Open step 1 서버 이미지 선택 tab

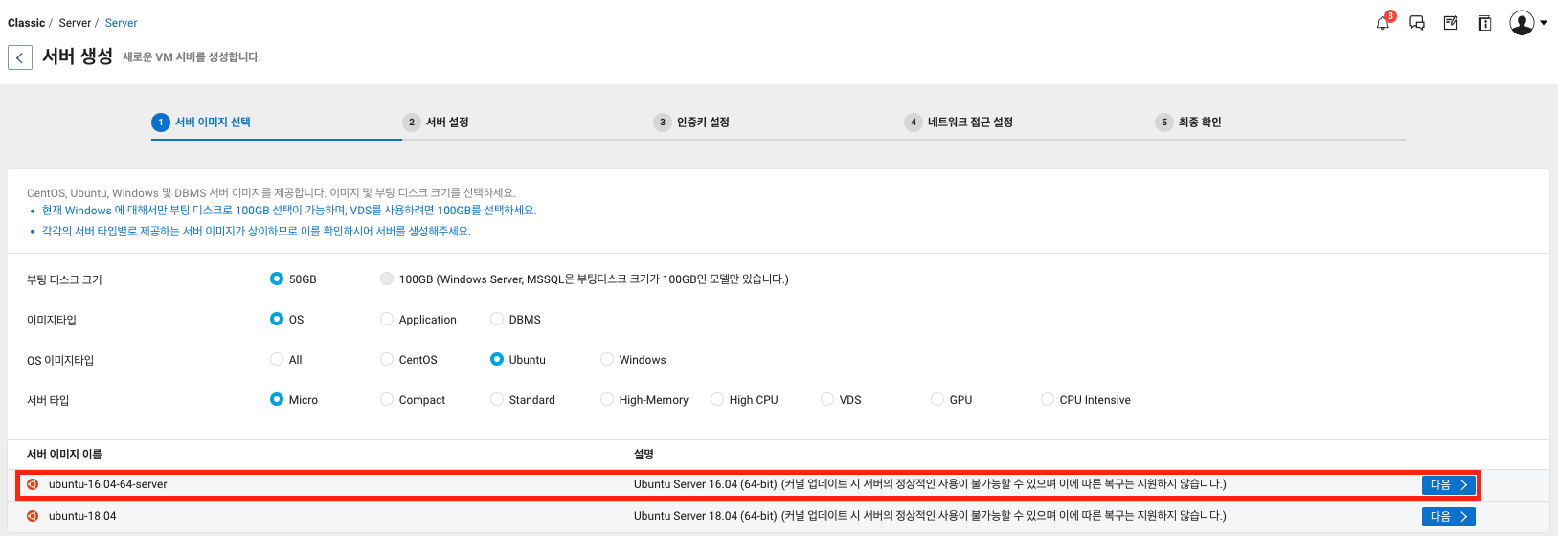coord(201,122)
